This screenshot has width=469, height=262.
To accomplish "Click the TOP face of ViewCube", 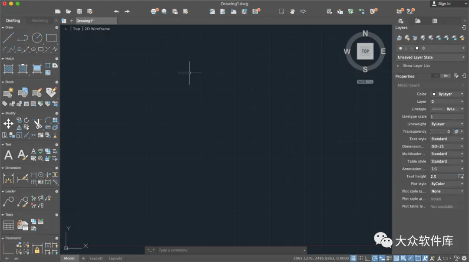I will (x=365, y=51).
